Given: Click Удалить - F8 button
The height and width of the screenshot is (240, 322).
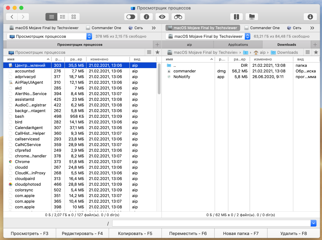Looking at the screenshot, I should point(294,234).
